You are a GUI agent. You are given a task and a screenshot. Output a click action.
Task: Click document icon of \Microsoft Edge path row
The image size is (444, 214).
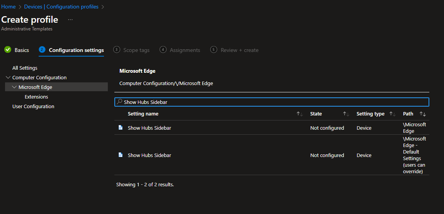click(x=120, y=127)
